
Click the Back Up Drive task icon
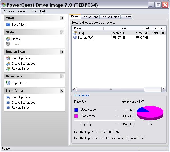(8, 58)
